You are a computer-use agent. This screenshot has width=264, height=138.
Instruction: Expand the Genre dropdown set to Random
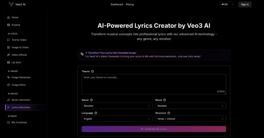117,106
